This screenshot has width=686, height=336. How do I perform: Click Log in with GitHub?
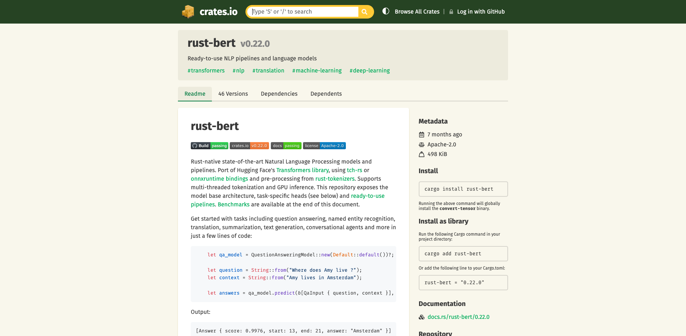(x=481, y=11)
